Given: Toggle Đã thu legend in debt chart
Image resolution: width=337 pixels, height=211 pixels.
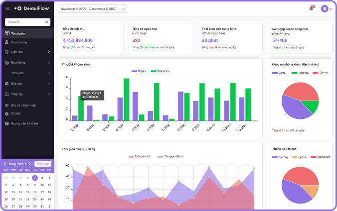Looking at the screenshot, I should [279, 73].
